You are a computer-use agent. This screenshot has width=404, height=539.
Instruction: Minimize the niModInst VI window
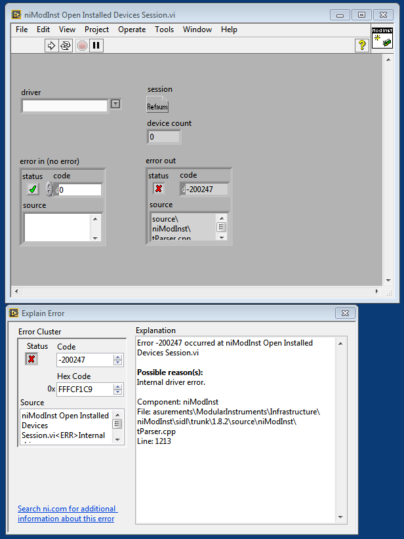[x=340, y=15]
